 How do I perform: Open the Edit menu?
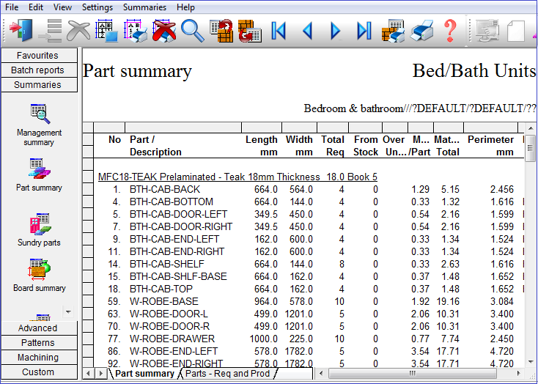click(x=36, y=7)
